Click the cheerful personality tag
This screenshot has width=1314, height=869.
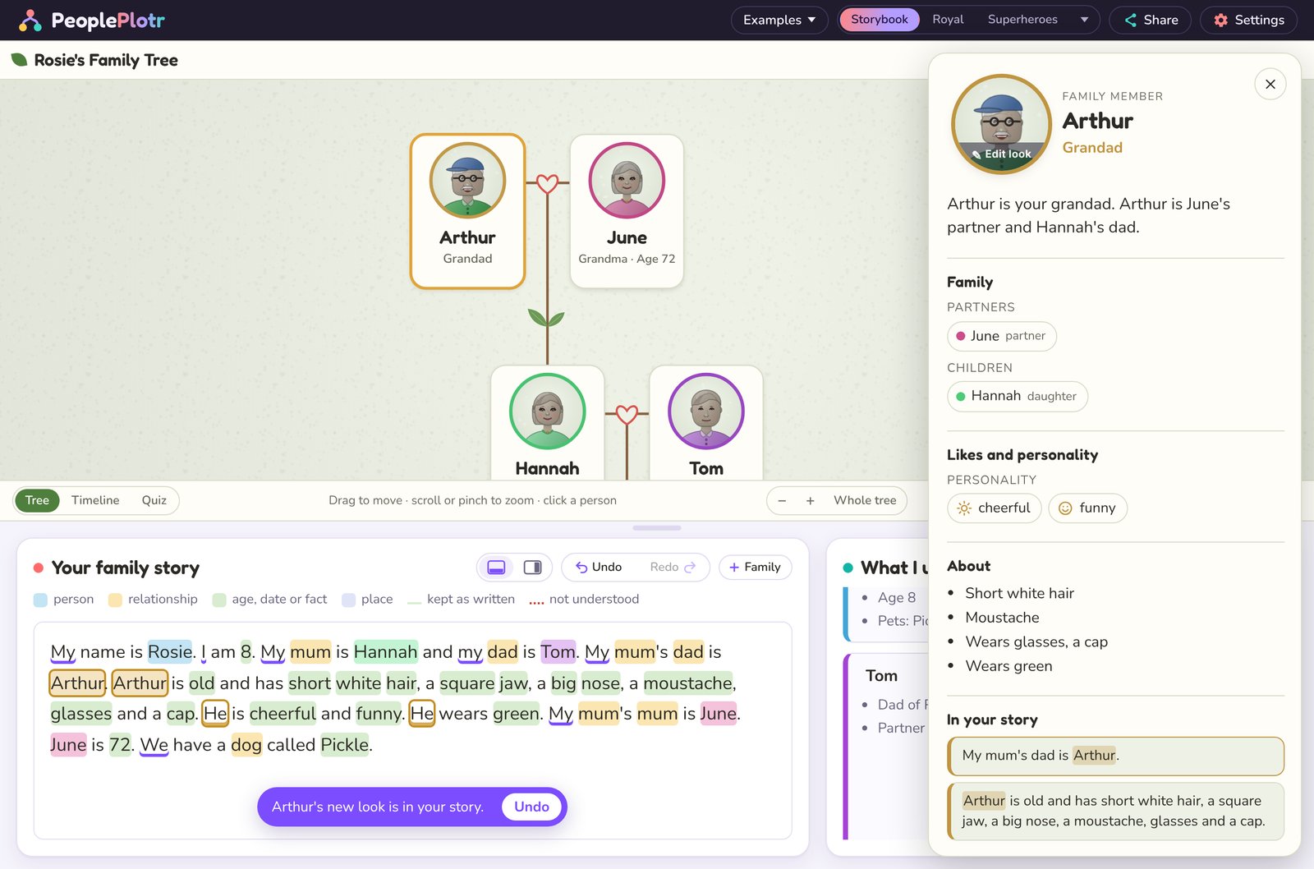(994, 508)
